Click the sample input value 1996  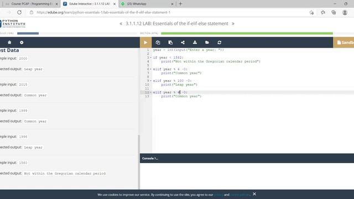point(23,137)
